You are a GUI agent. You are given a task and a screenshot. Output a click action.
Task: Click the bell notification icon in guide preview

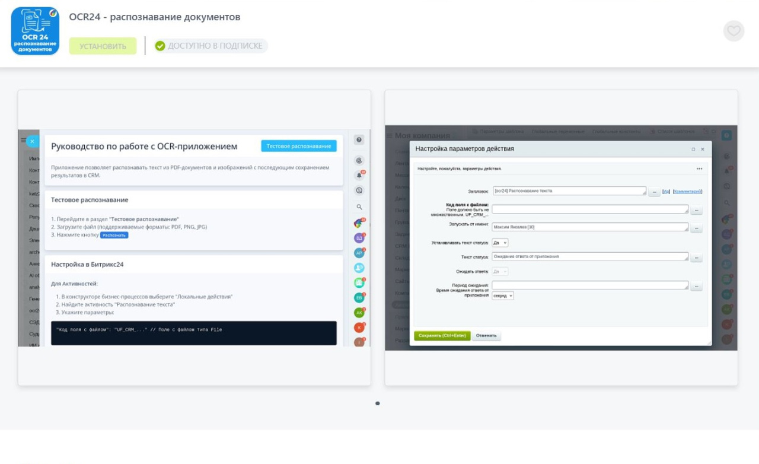(x=359, y=175)
